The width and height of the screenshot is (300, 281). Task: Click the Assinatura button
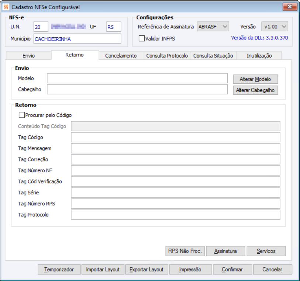coord(225,251)
